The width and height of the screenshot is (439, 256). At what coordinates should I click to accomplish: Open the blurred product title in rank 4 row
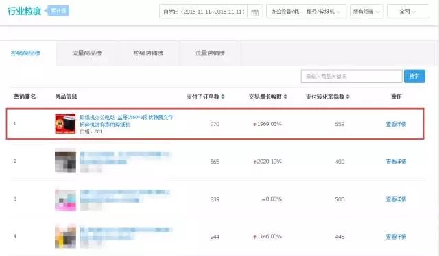[x=126, y=234]
